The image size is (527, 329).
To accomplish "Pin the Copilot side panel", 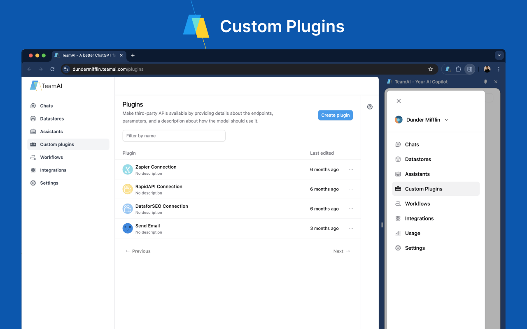I will (485, 82).
